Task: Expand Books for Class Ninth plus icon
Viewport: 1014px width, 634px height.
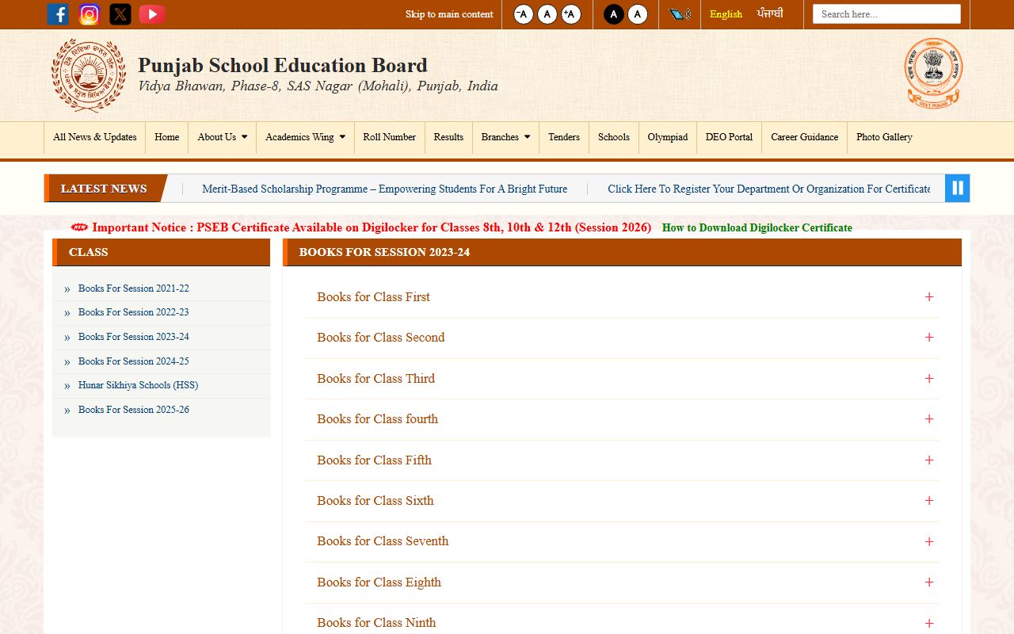Action: click(929, 624)
